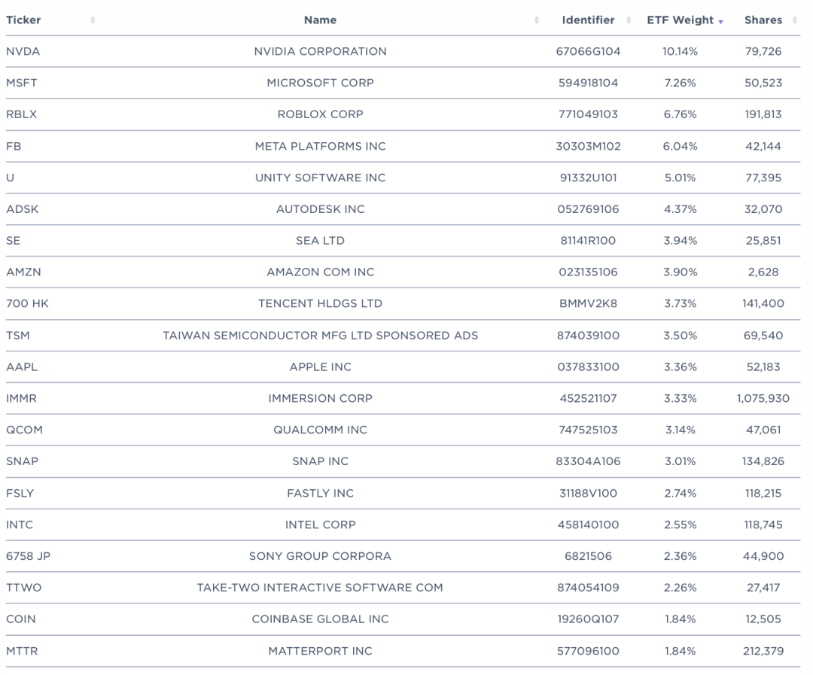Click the Name column sort icon
This screenshot has width=813, height=675.
[x=537, y=20]
